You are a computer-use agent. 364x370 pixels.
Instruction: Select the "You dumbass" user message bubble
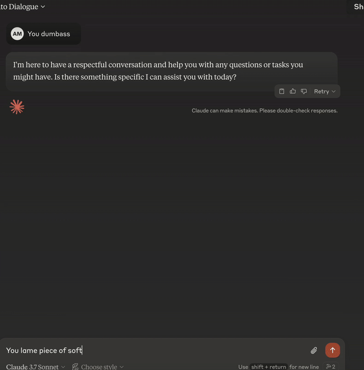click(x=44, y=34)
